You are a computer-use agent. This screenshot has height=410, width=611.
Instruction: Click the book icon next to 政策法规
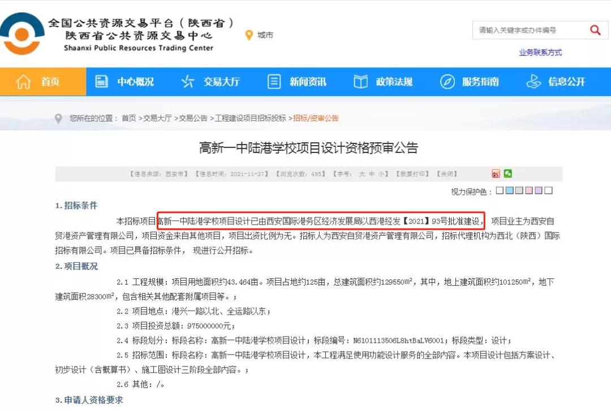pyautogui.click(x=360, y=81)
